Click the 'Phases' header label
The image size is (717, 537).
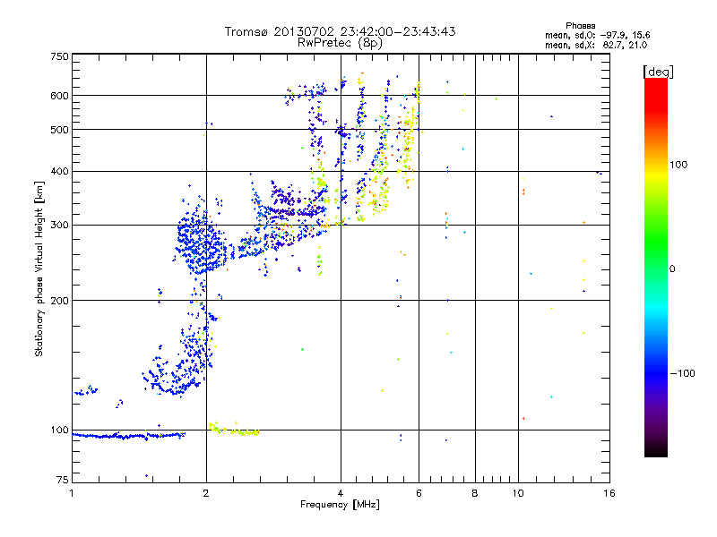click(580, 26)
